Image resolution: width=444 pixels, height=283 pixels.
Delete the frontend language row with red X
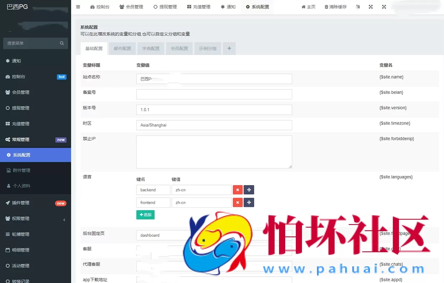237,202
